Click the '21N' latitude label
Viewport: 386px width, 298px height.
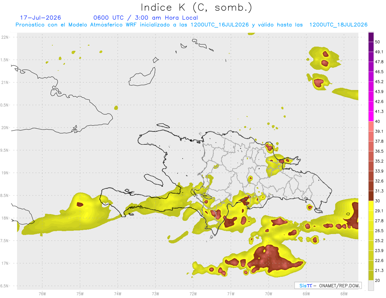click(x=5, y=83)
